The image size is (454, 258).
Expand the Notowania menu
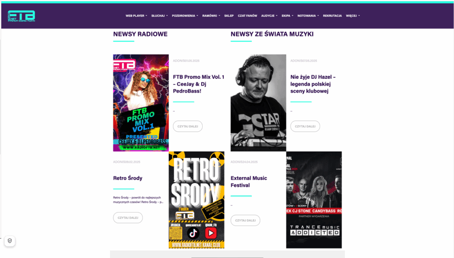[308, 16]
